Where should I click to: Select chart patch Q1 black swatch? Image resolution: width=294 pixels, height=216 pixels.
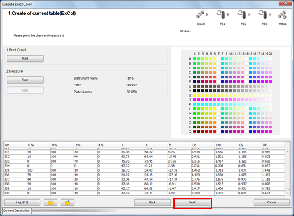[194, 131]
